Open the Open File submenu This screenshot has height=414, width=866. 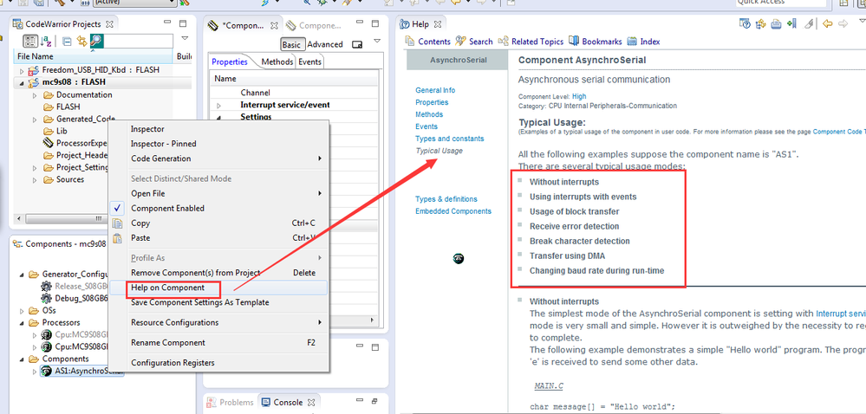[x=218, y=193]
